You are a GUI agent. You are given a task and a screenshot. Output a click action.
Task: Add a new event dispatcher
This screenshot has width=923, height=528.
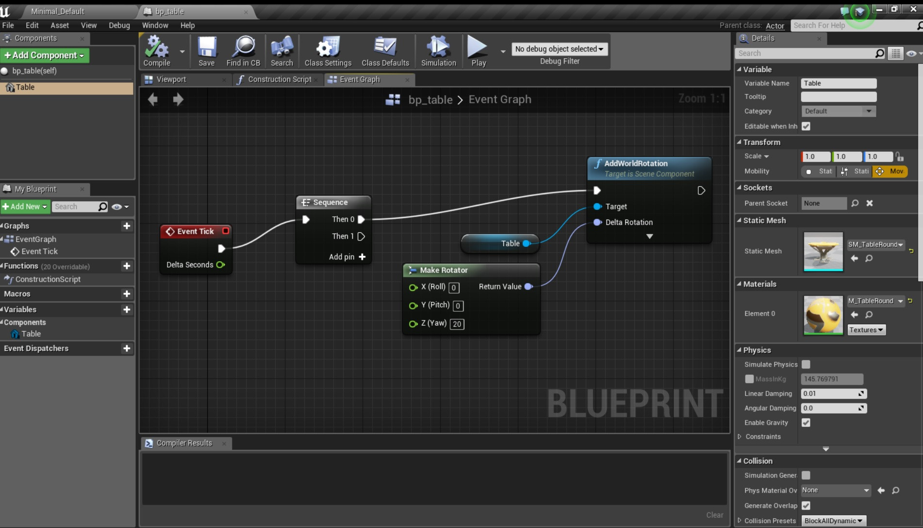click(x=127, y=348)
